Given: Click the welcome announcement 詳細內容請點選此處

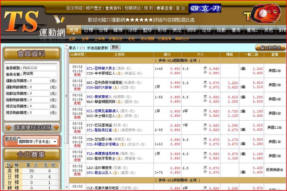Looking at the screenshot, I should 174,20.
